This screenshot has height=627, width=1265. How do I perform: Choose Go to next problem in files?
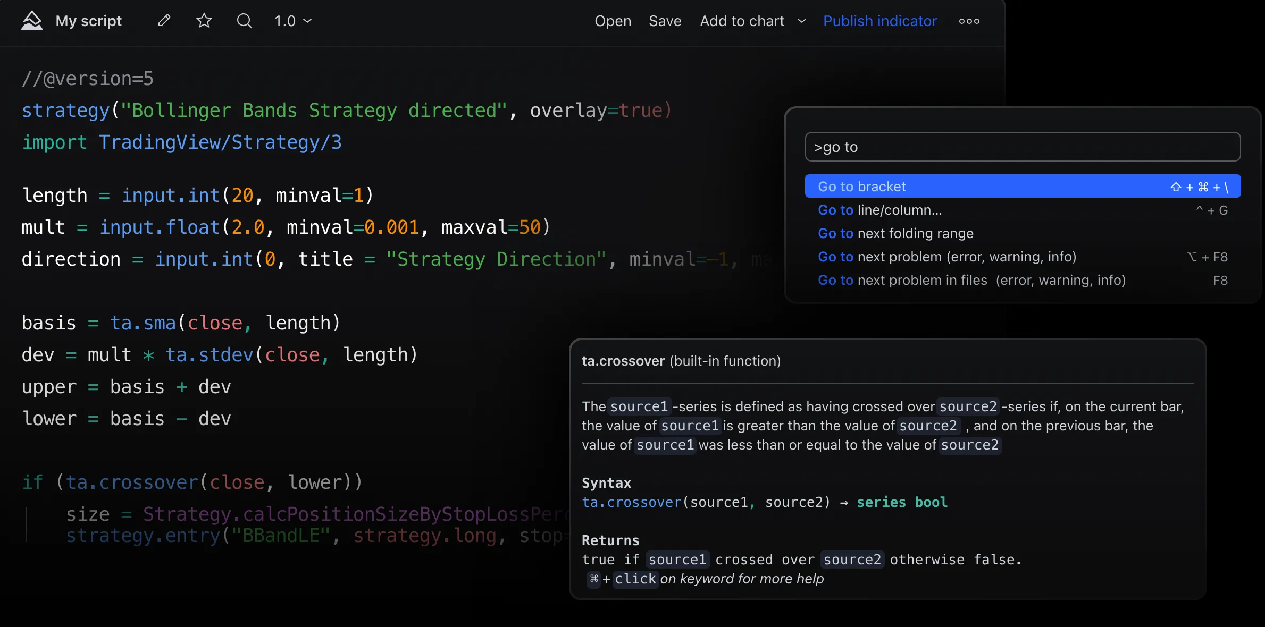1023,280
